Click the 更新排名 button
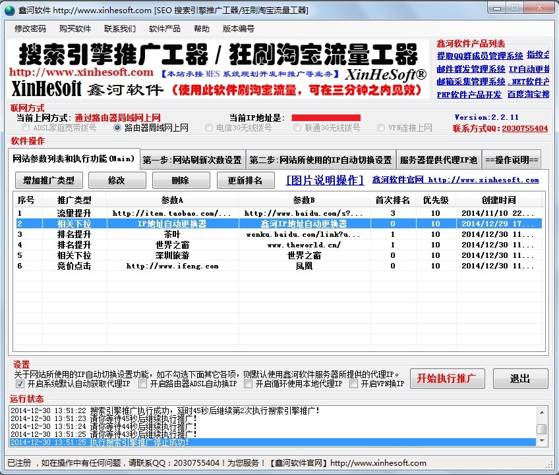Viewport: 559px width, 475px height. [246, 180]
